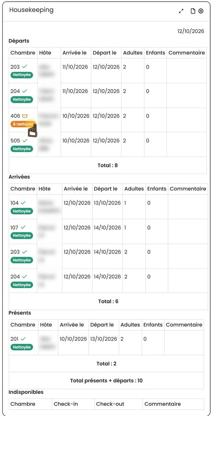Click the comment cell for departure room 406
Image resolution: width=213 pixels, height=449 pixels.
pos(186,120)
